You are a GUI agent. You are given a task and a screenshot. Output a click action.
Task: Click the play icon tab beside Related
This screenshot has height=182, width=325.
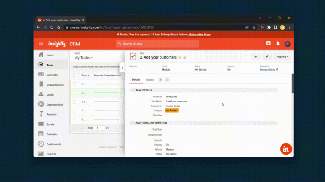160,80
